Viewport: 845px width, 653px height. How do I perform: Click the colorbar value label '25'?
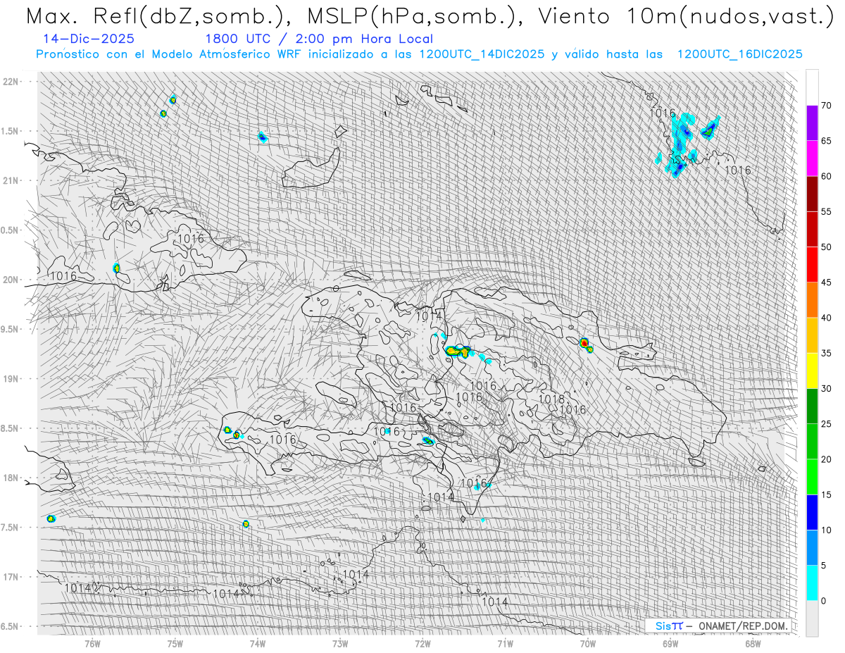point(826,423)
